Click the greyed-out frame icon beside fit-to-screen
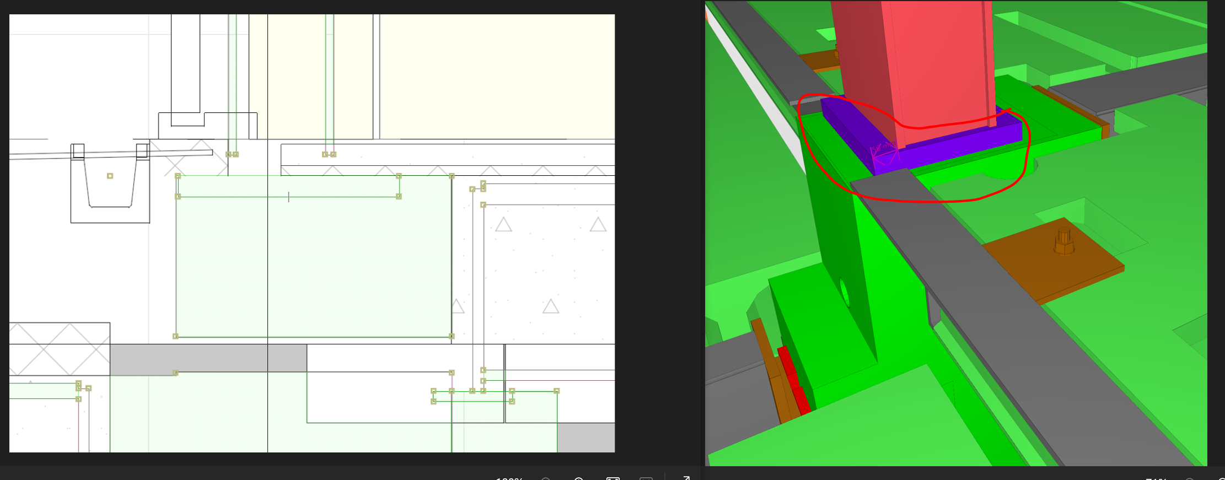 pos(646,478)
